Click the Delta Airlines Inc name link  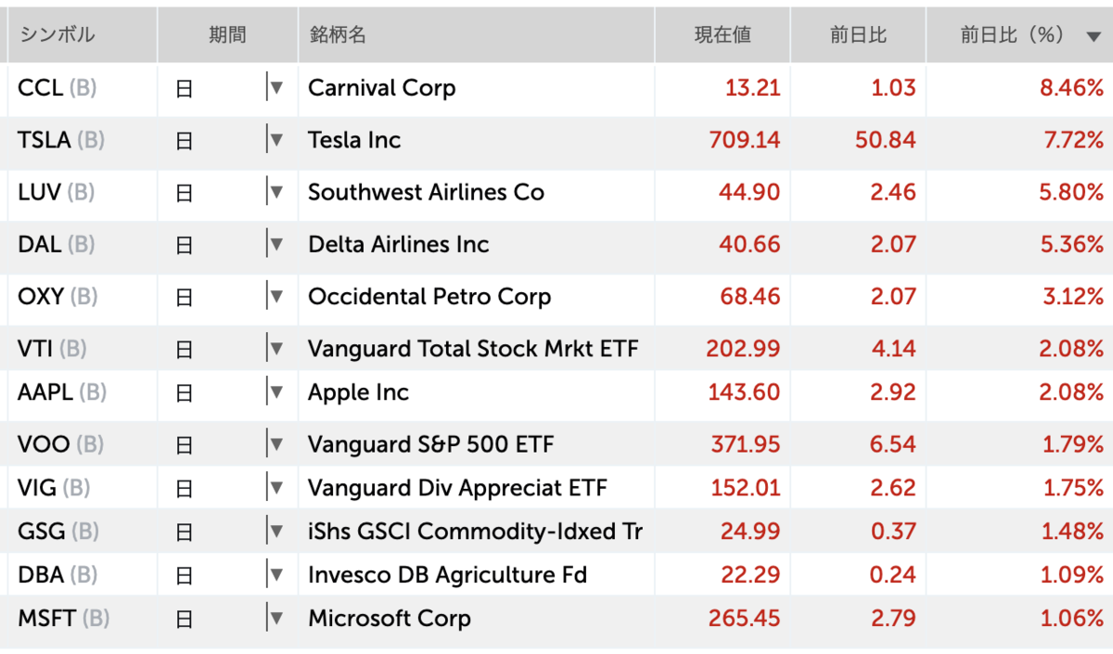[x=398, y=244]
